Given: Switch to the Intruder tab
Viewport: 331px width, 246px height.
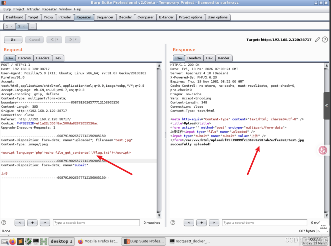Looking at the screenshot, I should (65, 17).
